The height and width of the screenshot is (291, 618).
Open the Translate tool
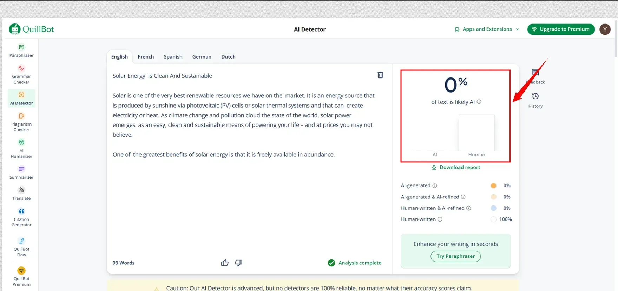point(21,194)
